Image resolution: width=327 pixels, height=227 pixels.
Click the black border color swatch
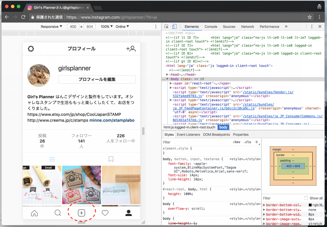tap(310, 205)
